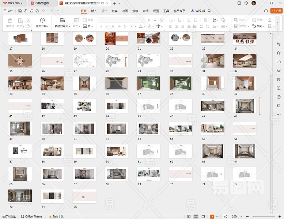The width and height of the screenshot is (284, 219).
Task: Open help question mark icon in sidebar
Action: (x=279, y=97)
